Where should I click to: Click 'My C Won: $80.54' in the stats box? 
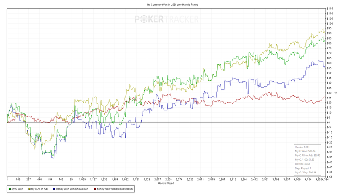tap(305, 151)
